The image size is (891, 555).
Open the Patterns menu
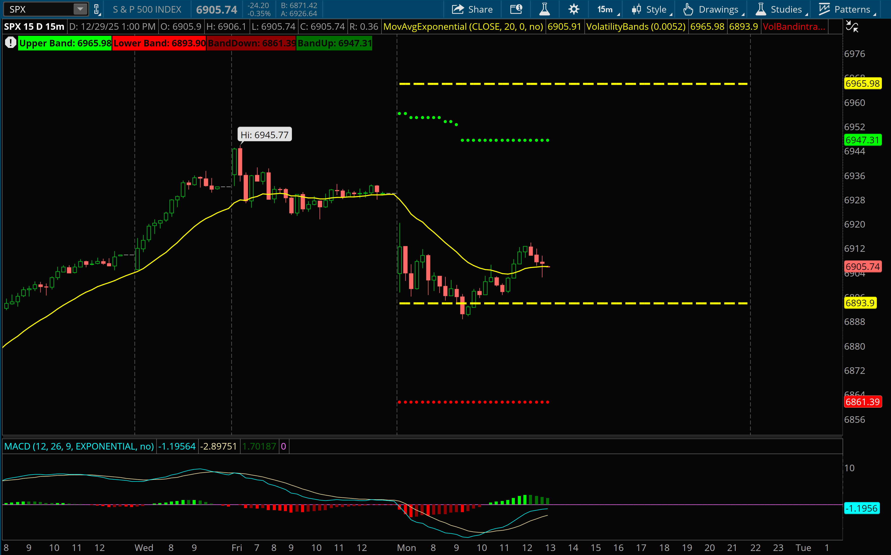[x=847, y=9]
